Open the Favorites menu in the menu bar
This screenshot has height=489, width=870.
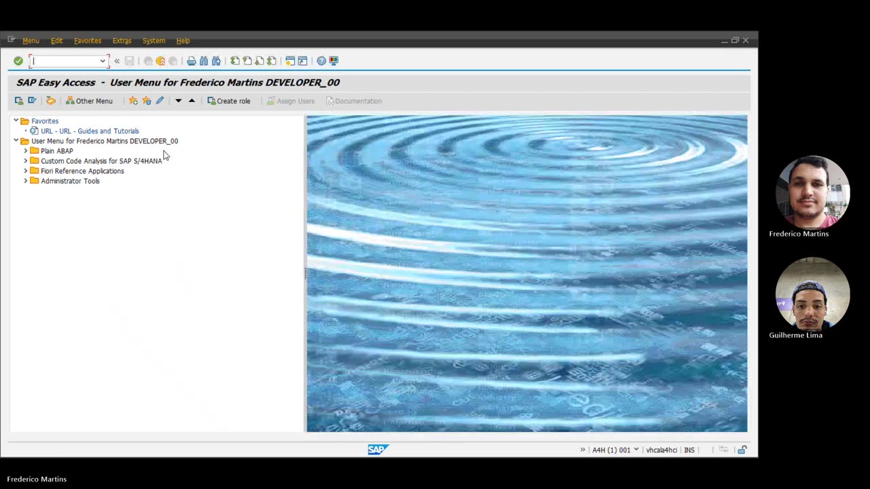pyautogui.click(x=88, y=41)
